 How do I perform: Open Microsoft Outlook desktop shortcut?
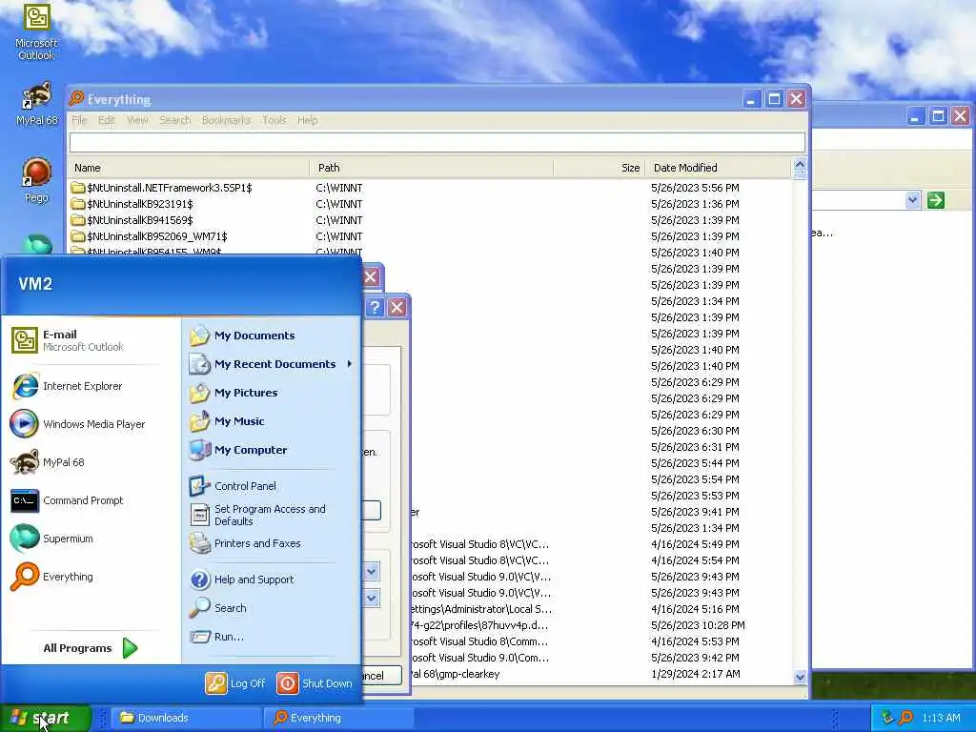[36, 31]
